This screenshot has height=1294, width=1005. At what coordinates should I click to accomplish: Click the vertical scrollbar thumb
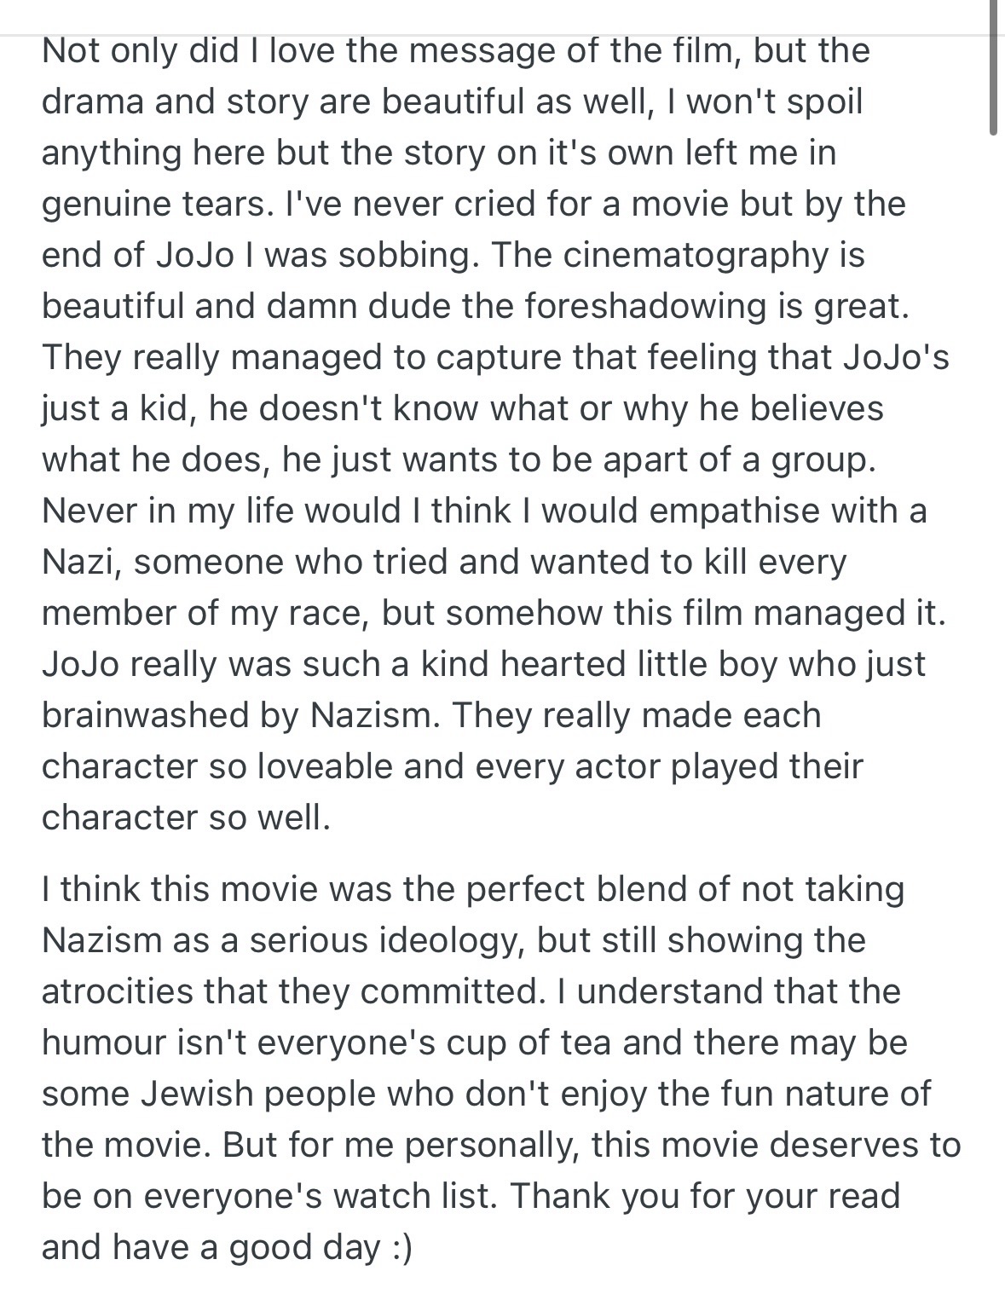click(994, 68)
